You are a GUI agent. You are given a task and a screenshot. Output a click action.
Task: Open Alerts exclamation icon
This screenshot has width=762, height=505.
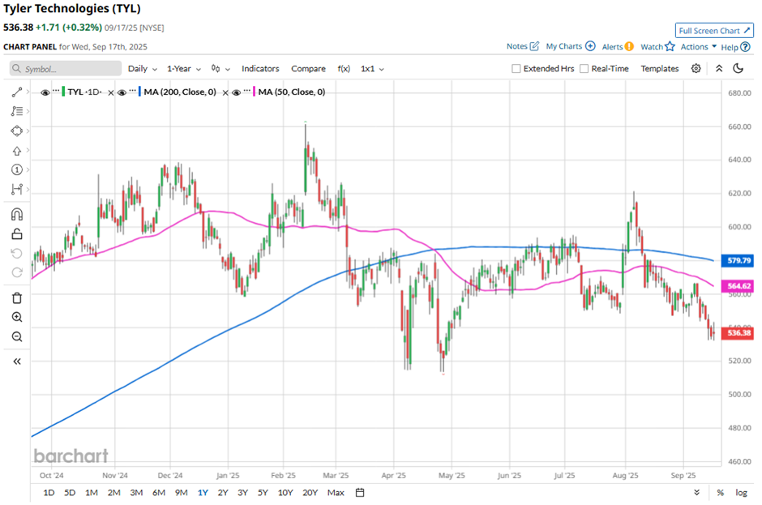tap(629, 47)
